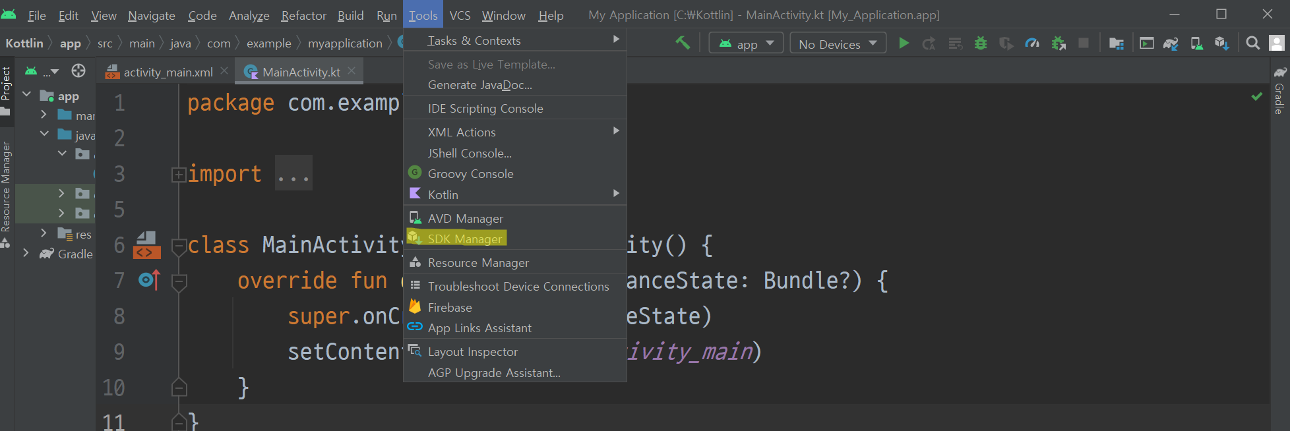Open the Profiler gauge icon in toolbar
1290x431 pixels.
click(x=1032, y=43)
